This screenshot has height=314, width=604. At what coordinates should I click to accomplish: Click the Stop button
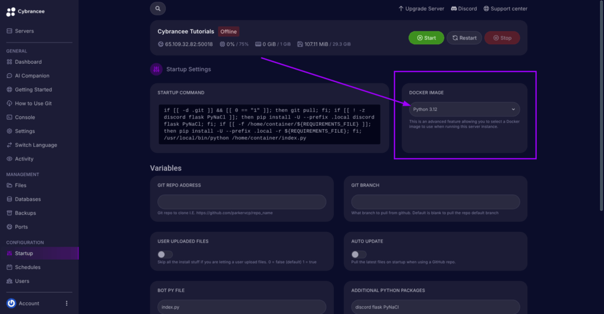coord(502,38)
